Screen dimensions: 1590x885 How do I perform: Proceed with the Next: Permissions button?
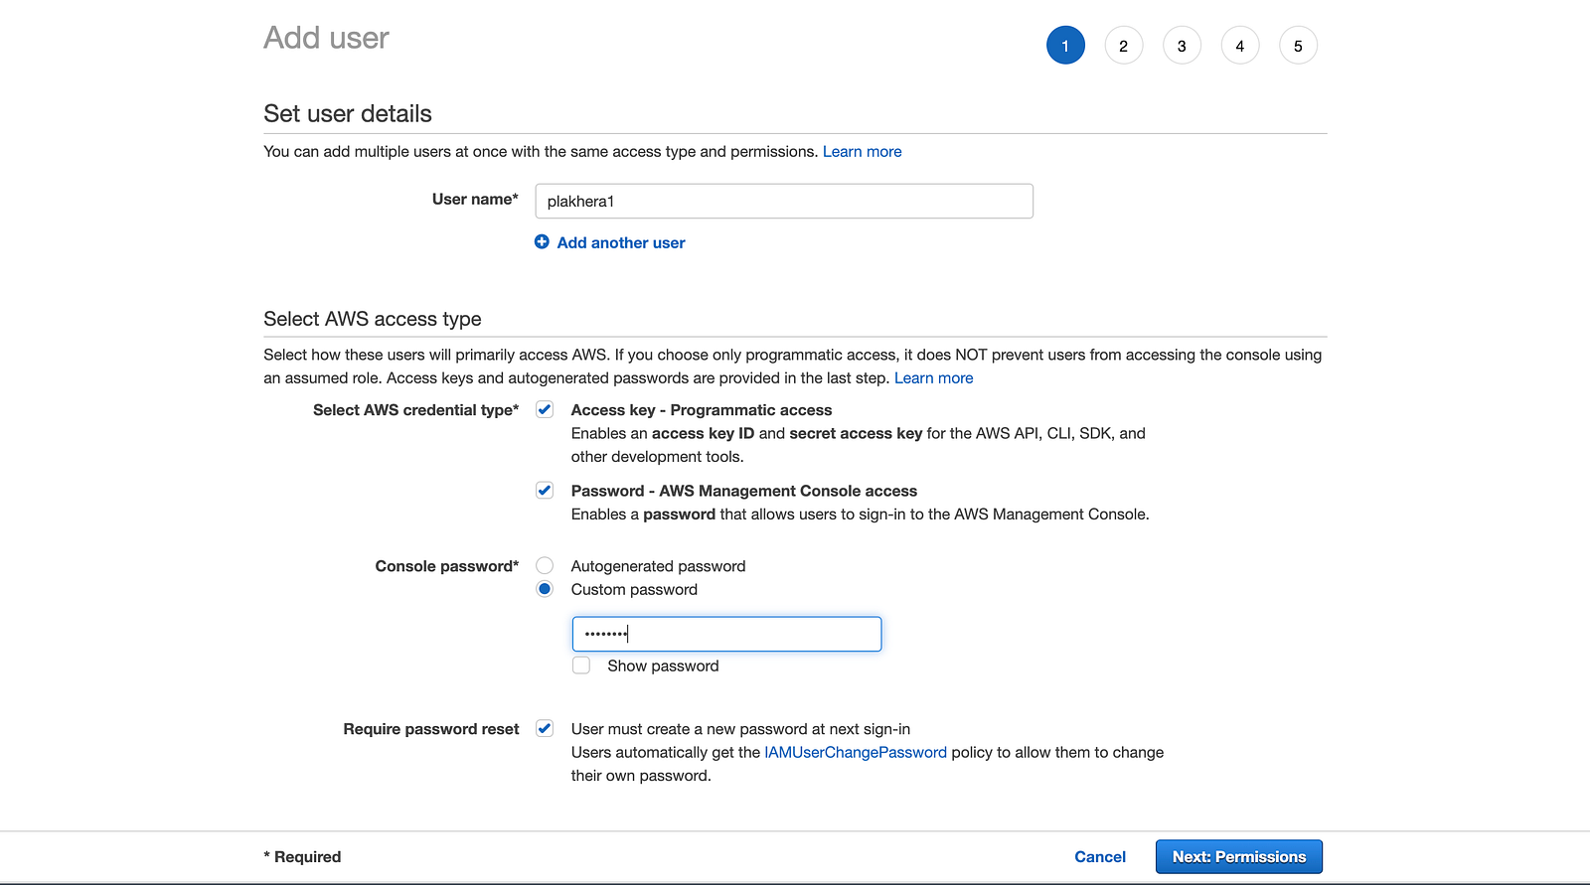click(1238, 856)
